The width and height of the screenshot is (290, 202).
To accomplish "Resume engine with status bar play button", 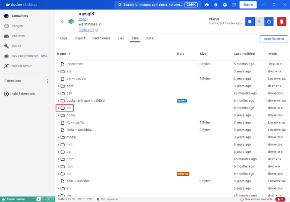I will click(x=39, y=199).
